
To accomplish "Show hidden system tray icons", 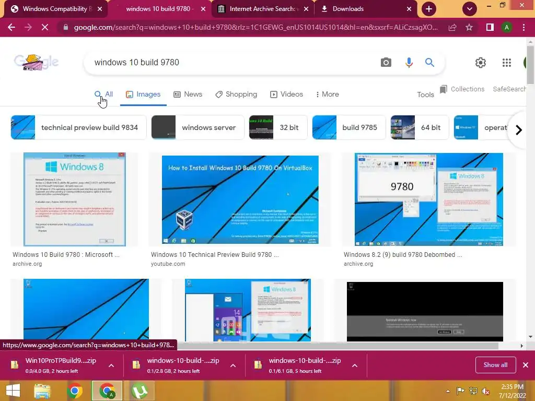I will click(x=448, y=391).
